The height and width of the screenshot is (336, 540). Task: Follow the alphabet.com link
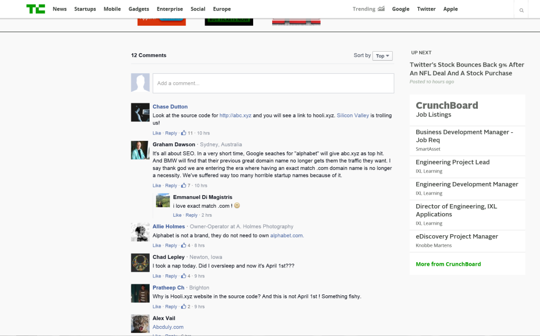(286, 235)
